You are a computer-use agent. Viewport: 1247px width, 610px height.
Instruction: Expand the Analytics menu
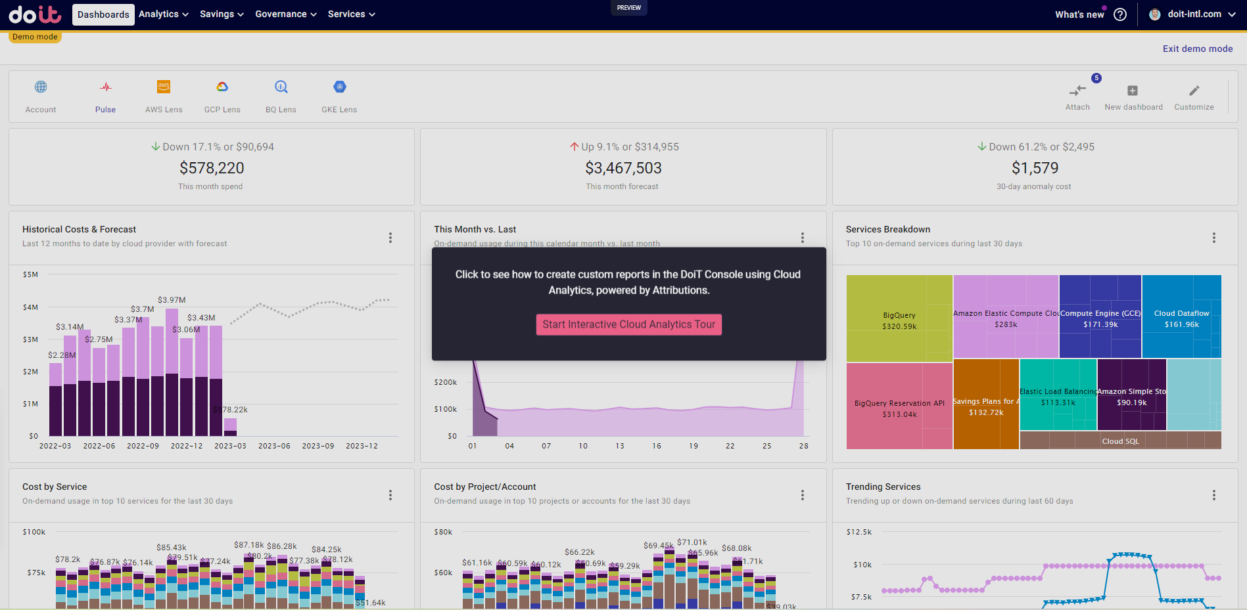tap(164, 14)
